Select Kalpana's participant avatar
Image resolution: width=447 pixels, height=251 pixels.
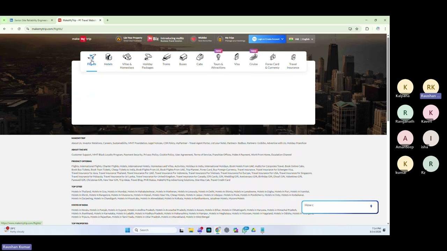405,87
